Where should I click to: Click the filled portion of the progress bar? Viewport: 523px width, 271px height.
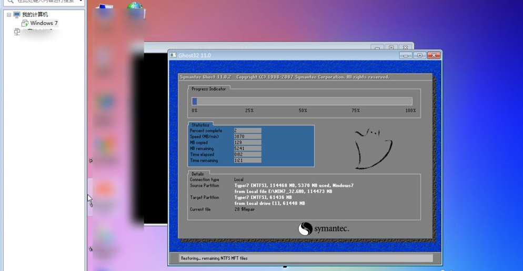point(195,102)
